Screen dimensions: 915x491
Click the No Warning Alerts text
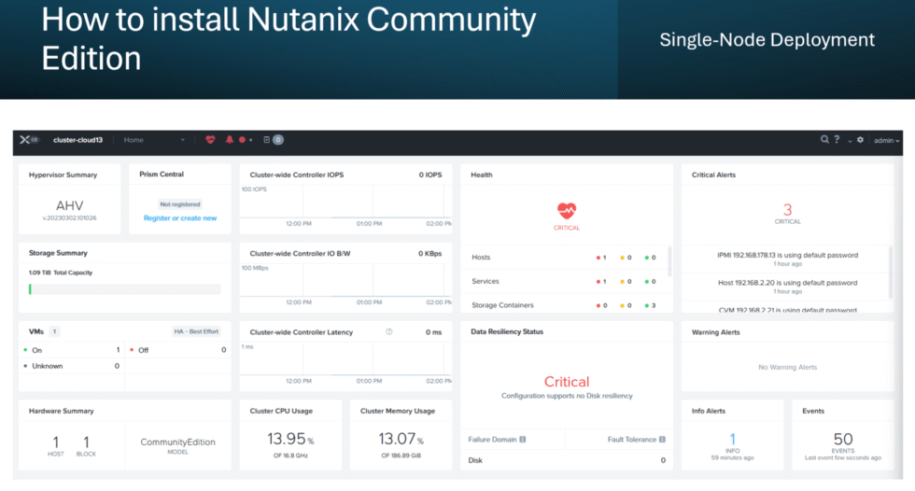[787, 367]
